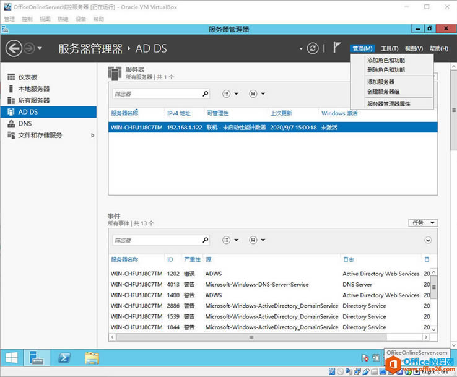Sort servers by Windows 激活 column
457x377 pixels.
[339, 113]
